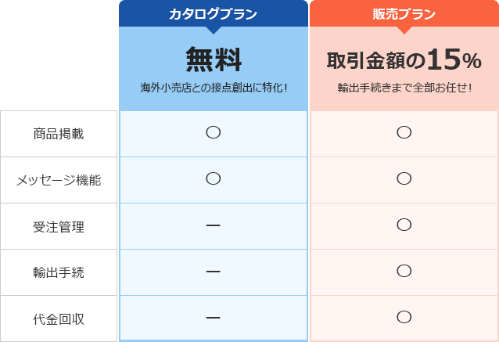Click the メッセージ機能 row label
Screen dimensions: 499x342
click(59, 180)
